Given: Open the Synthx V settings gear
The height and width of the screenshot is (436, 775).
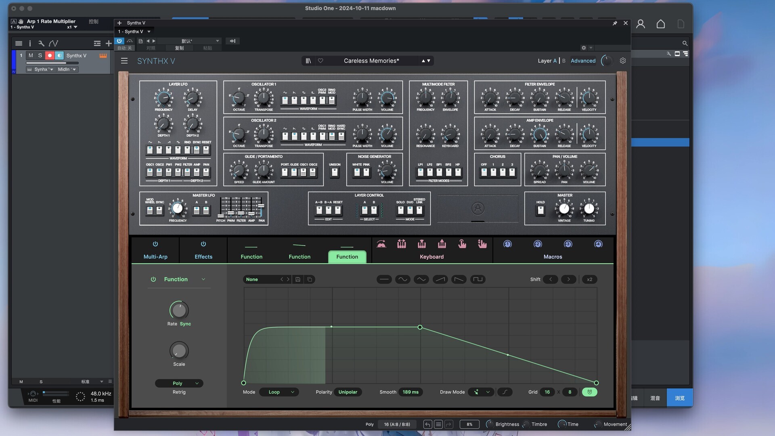Looking at the screenshot, I should pyautogui.click(x=623, y=61).
